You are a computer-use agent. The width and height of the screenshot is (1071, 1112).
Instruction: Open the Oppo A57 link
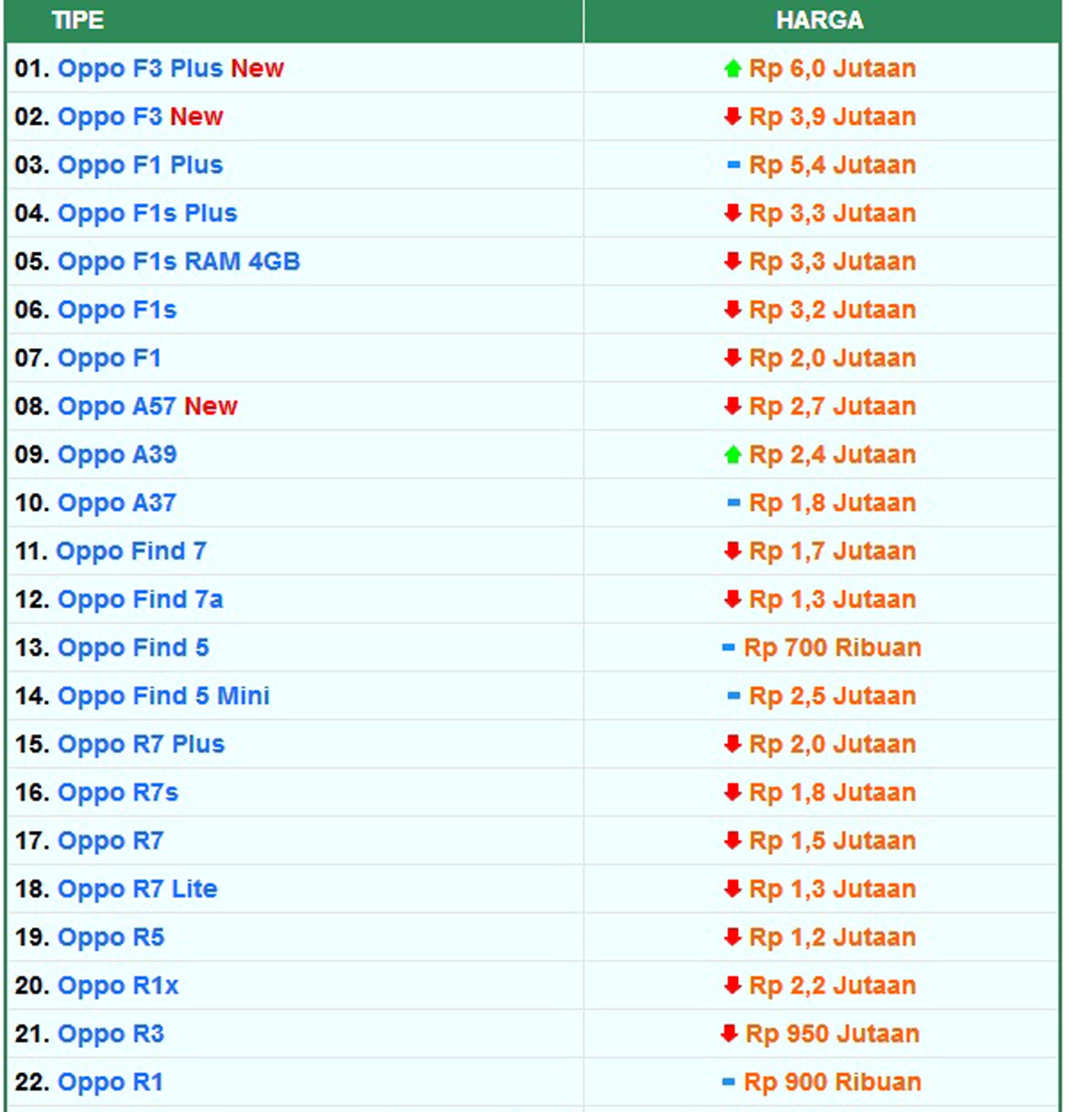(116, 406)
